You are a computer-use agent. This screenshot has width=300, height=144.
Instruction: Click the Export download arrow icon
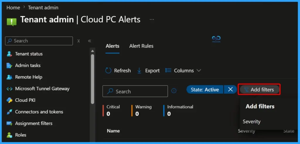pos(139,71)
